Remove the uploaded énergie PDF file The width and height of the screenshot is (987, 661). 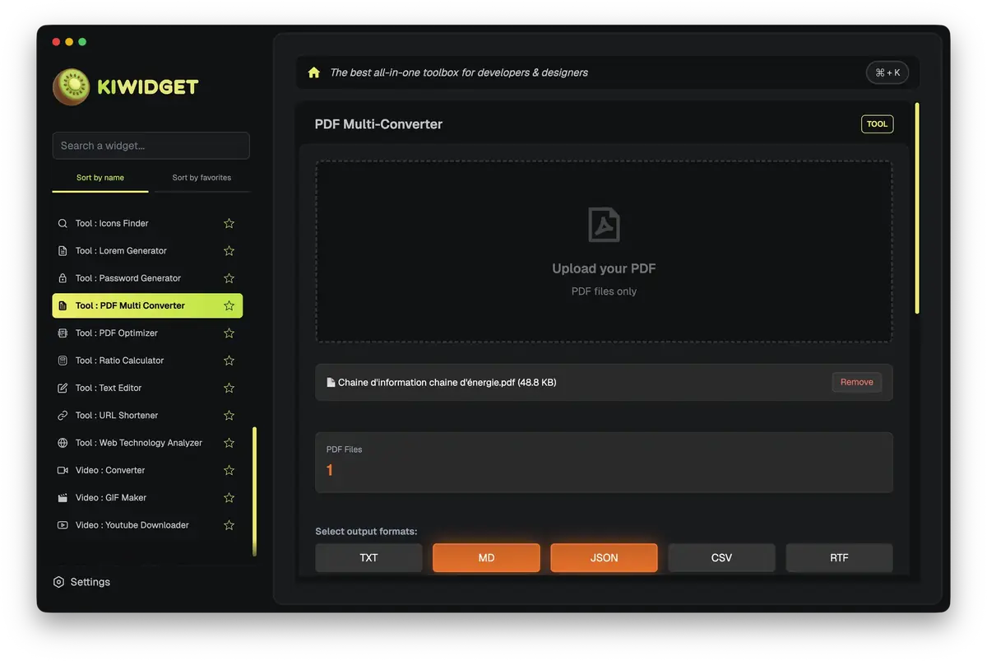click(x=856, y=382)
